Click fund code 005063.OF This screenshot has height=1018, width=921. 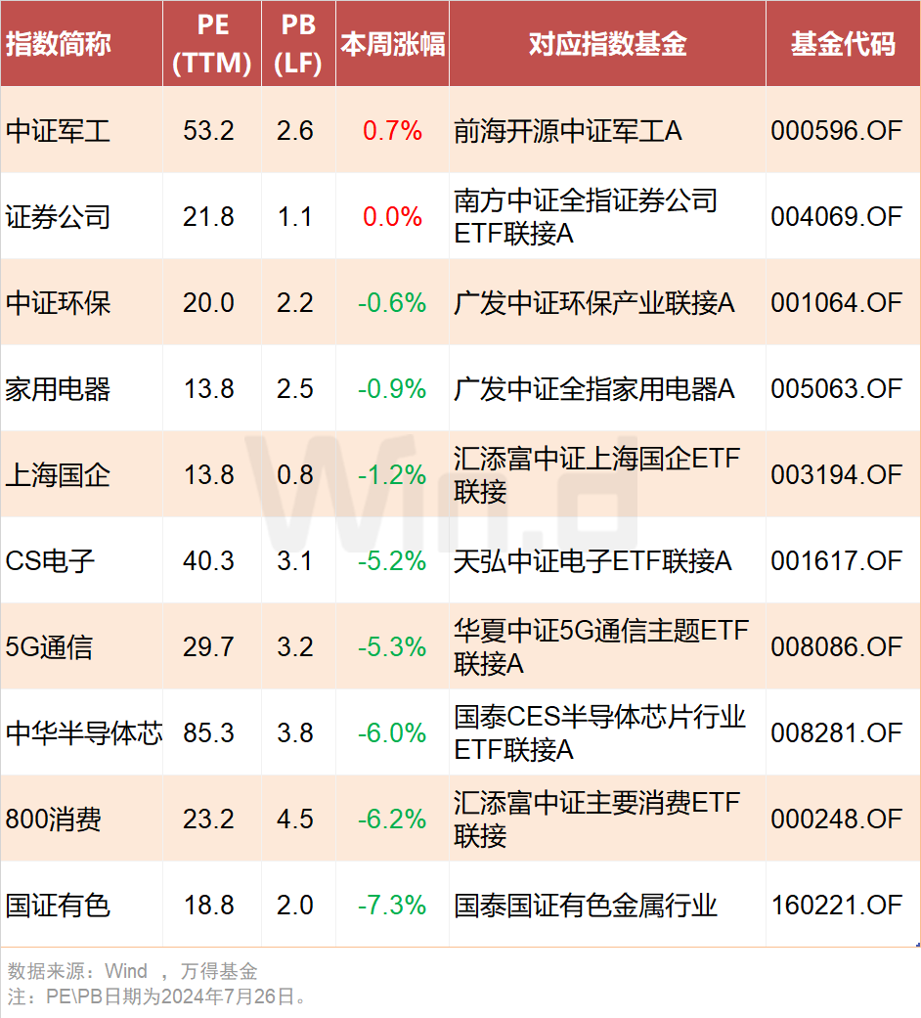[x=837, y=389]
